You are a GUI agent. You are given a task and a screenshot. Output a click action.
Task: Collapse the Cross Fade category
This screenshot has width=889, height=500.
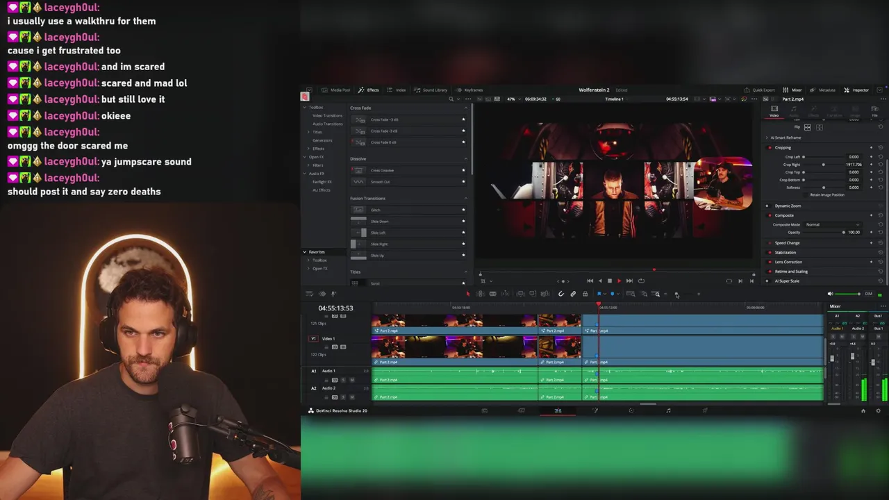[465, 108]
